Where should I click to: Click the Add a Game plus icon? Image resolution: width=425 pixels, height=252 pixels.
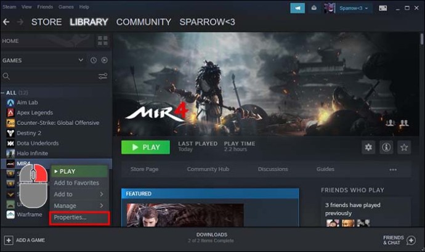pyautogui.click(x=9, y=240)
